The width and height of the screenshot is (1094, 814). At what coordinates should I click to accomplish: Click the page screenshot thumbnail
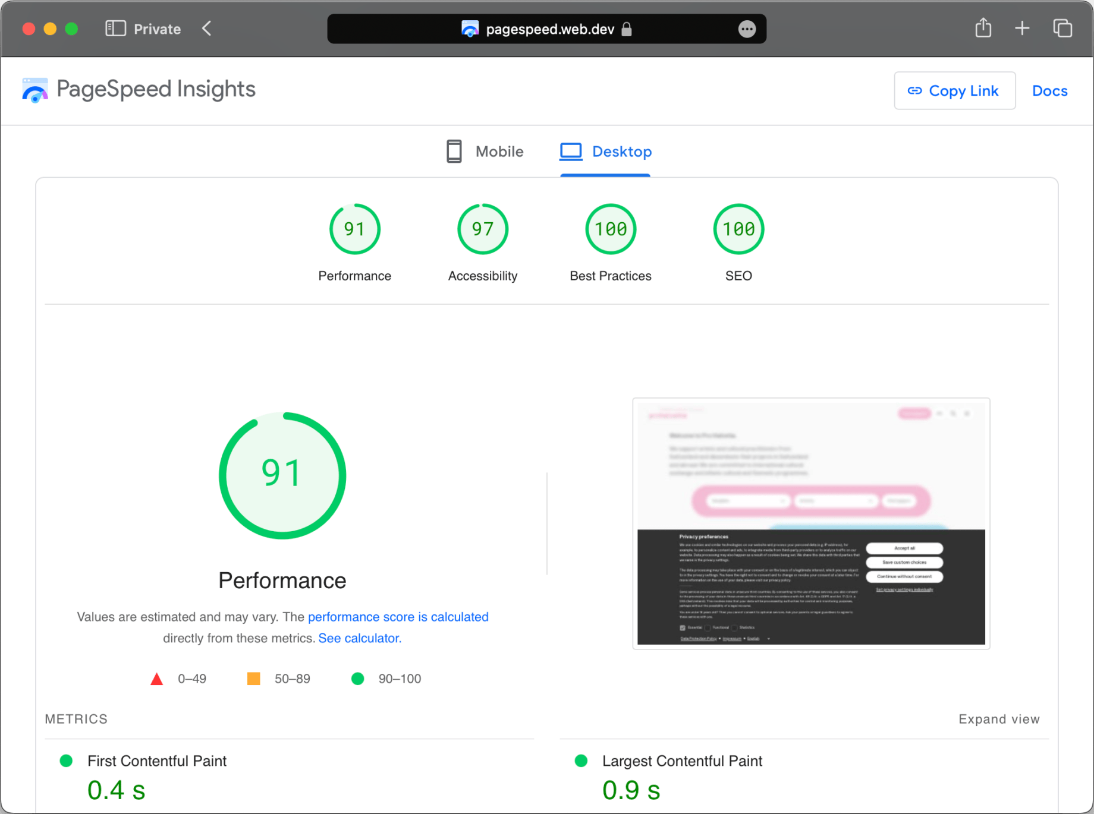point(811,523)
